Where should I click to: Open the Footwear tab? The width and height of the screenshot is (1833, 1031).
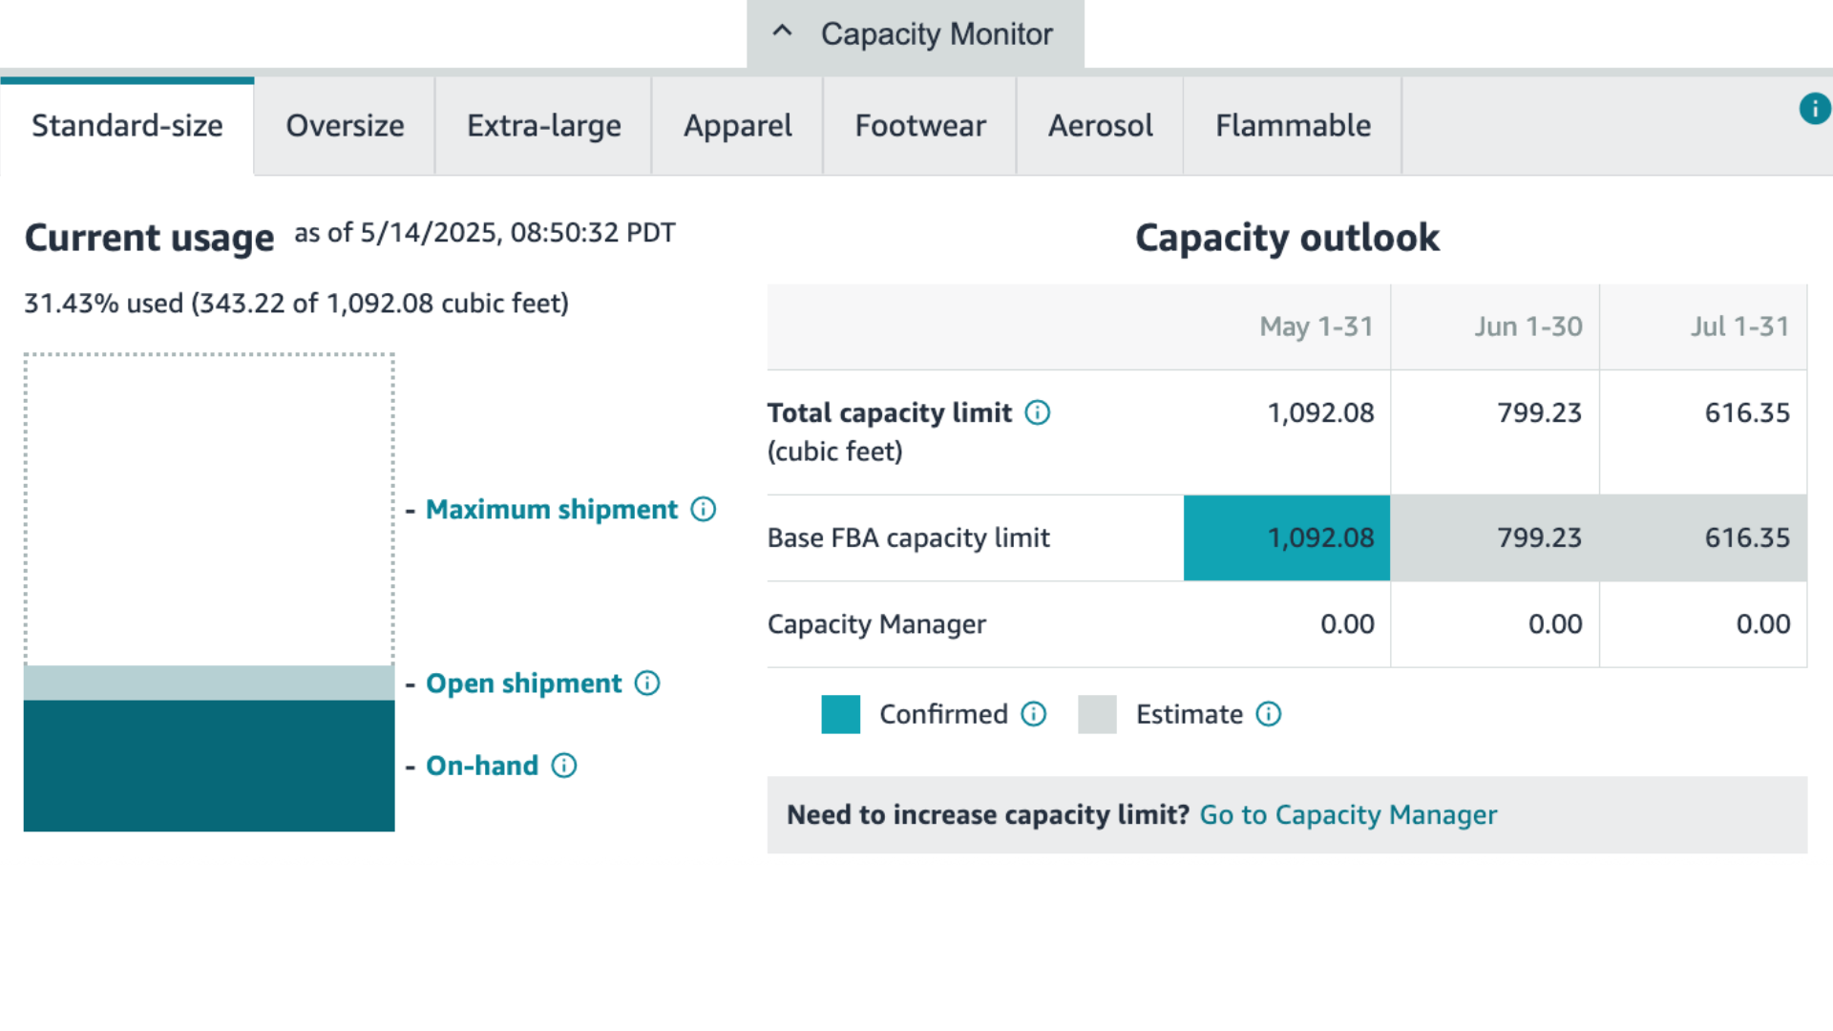(920, 126)
